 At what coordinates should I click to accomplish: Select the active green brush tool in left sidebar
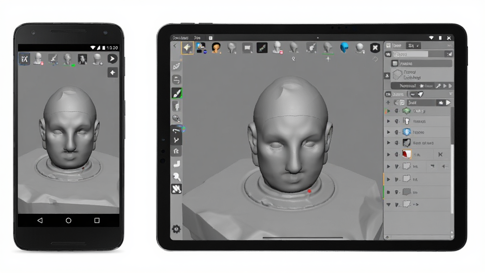coord(177,93)
